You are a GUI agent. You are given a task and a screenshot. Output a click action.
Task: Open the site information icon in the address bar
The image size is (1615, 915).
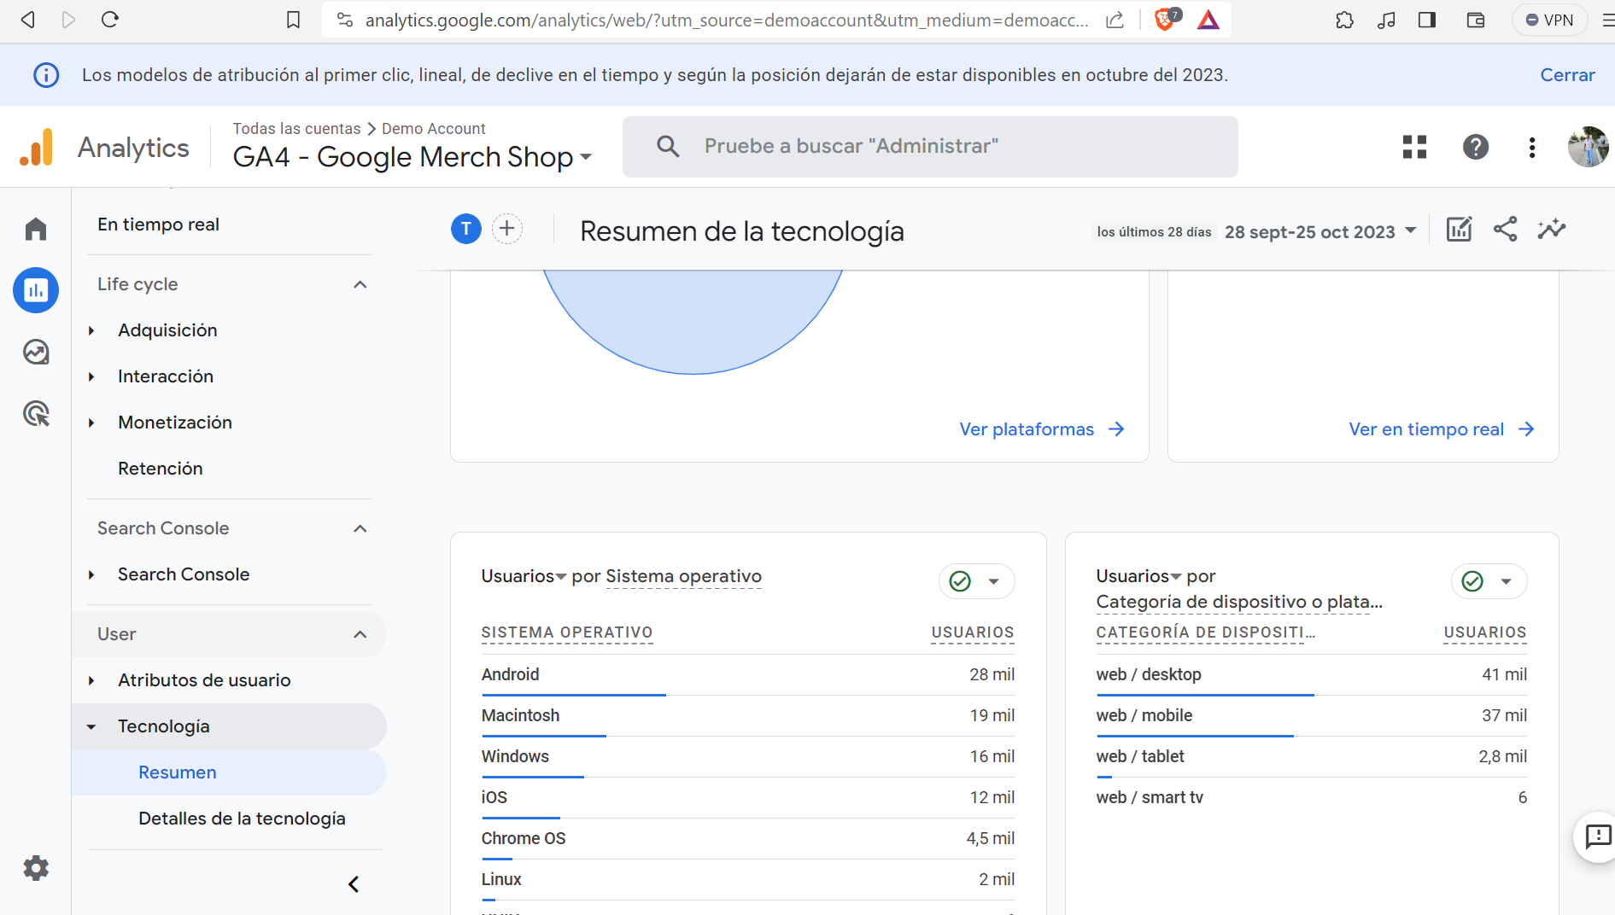[x=345, y=20]
